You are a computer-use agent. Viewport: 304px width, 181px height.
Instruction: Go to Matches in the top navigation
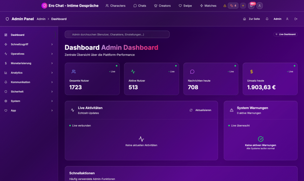point(208,6)
